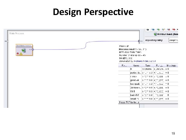The height and width of the screenshot is (140, 186).
Task: Click the 'repository entry' parameter label
Action: click(x=154, y=40)
